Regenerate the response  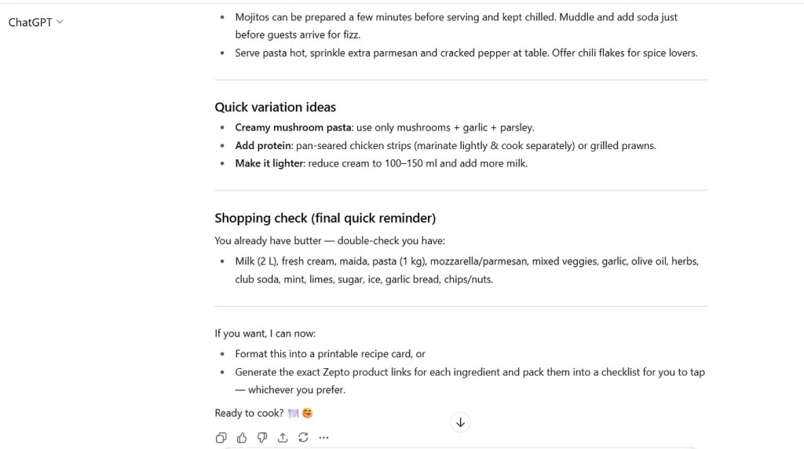303,438
